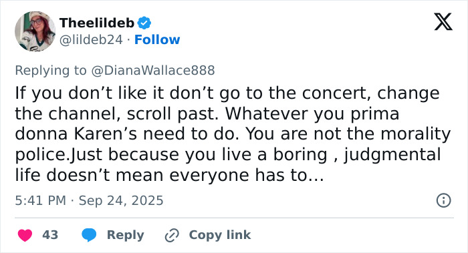Image resolution: width=468 pixels, height=253 pixels.
Task: Open the 5:41 PM time stamp
Action: (41, 200)
